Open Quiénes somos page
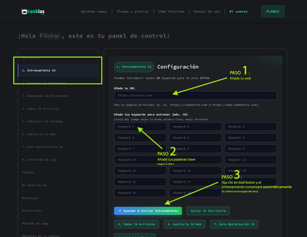Viewport: 307px width, 237px height. coord(94,12)
